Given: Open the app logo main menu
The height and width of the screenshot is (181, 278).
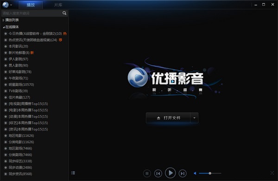Looking at the screenshot, I should (7, 5).
